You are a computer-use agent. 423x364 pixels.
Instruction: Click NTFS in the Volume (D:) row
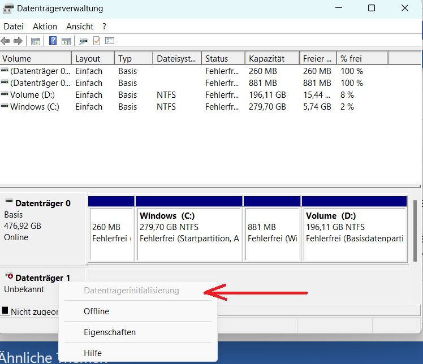166,95
